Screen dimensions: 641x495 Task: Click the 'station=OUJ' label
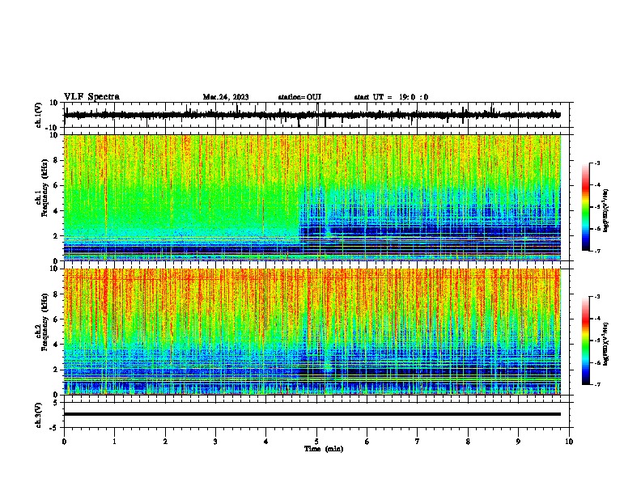point(299,97)
